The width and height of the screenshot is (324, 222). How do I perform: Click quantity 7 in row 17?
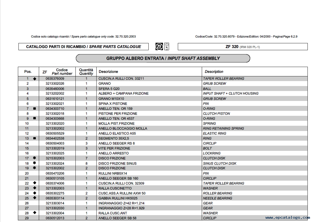(x=86, y=158)
